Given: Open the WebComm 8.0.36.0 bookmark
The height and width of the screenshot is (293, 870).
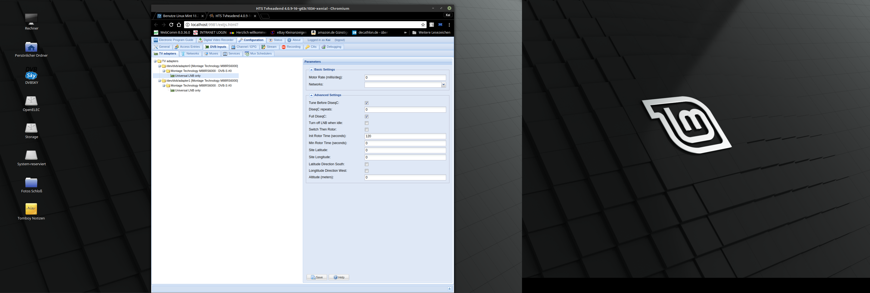Looking at the screenshot, I should point(172,33).
